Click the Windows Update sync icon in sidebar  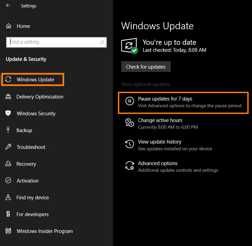point(8,79)
